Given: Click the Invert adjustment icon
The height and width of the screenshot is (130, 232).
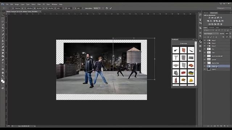Looking at the screenshot, I should tap(210, 24).
